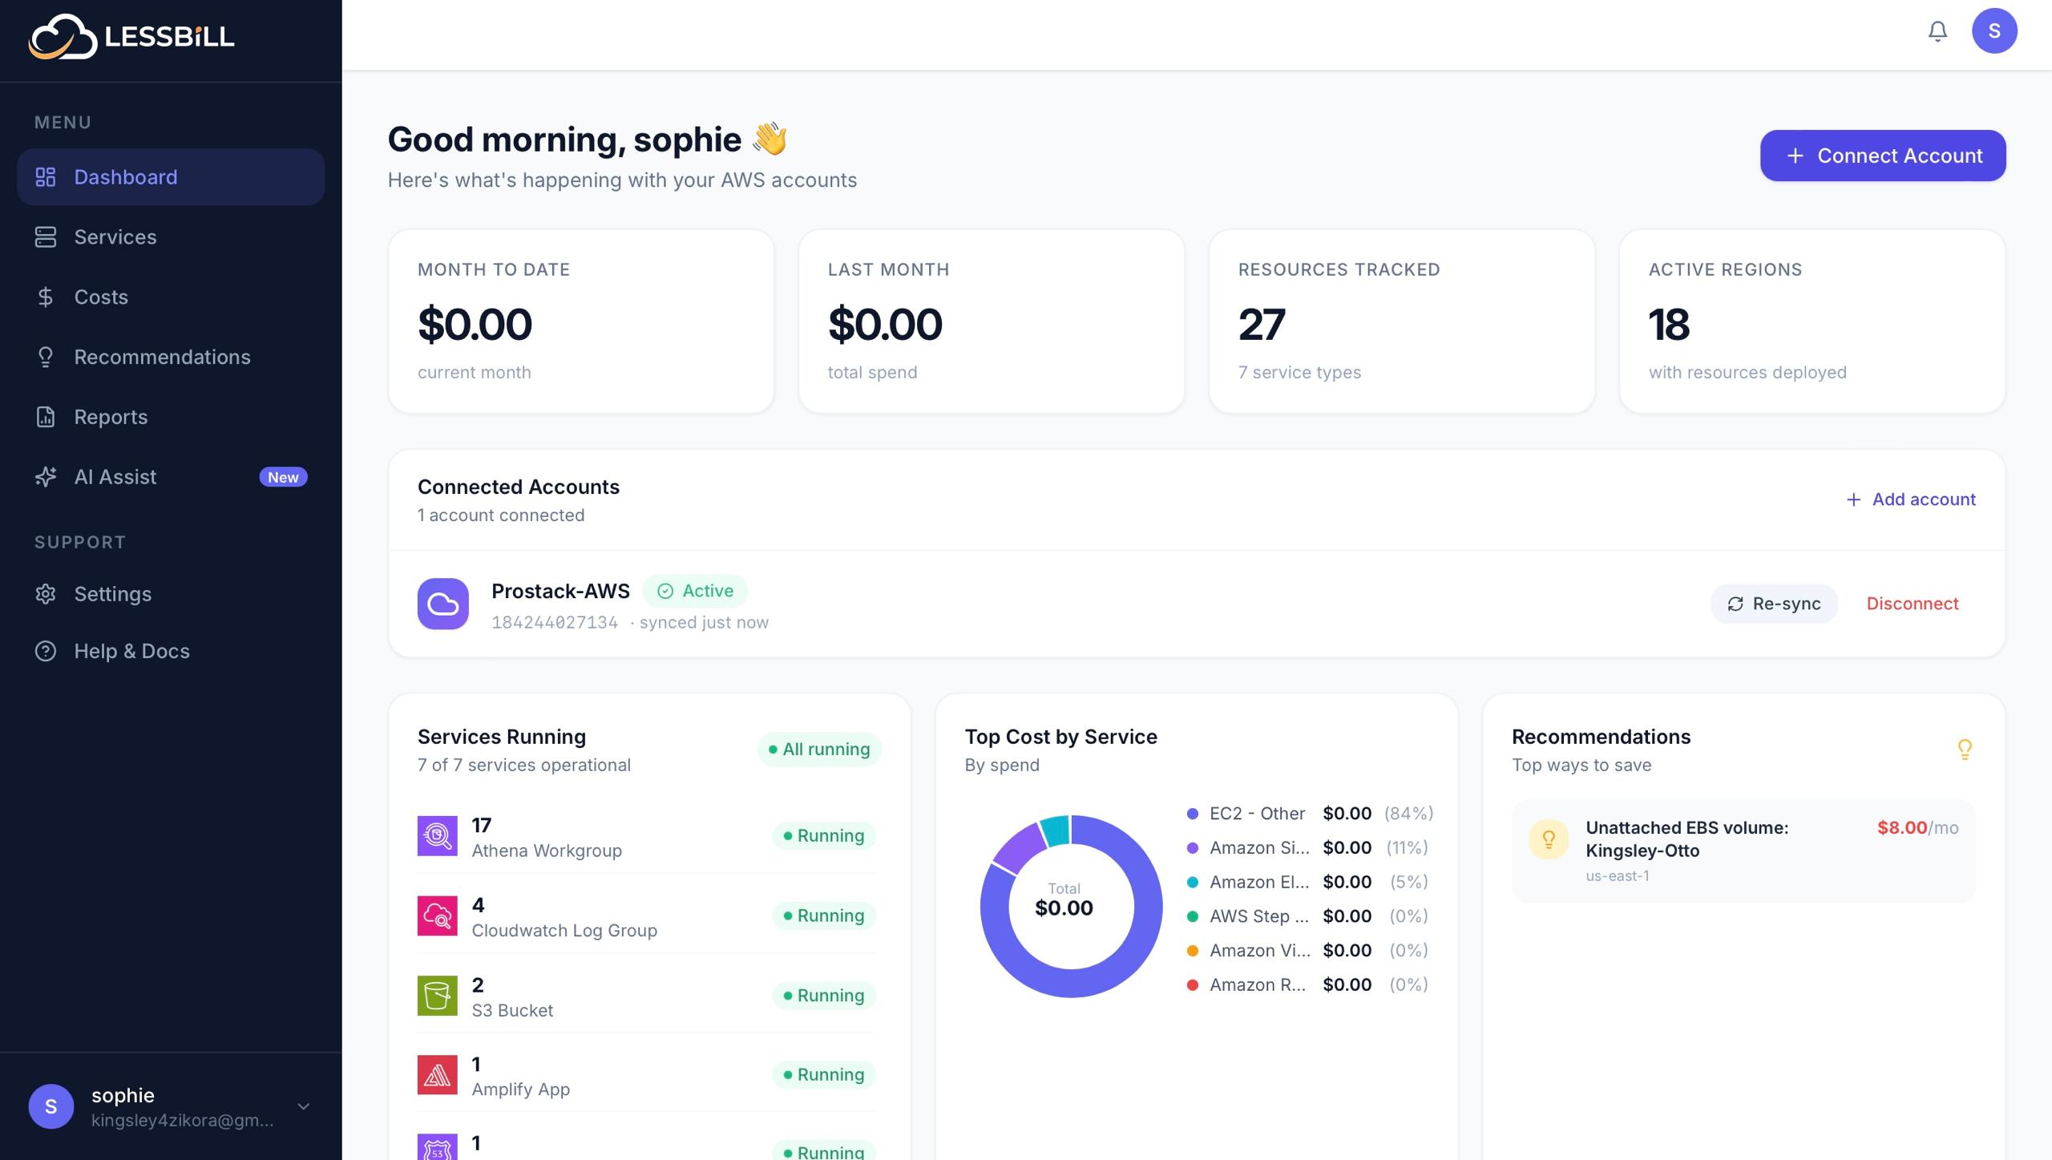Select the Amazon Vi... orange legend dot

tap(1193, 951)
